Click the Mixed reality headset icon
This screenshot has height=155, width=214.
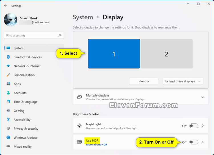[8, 146]
